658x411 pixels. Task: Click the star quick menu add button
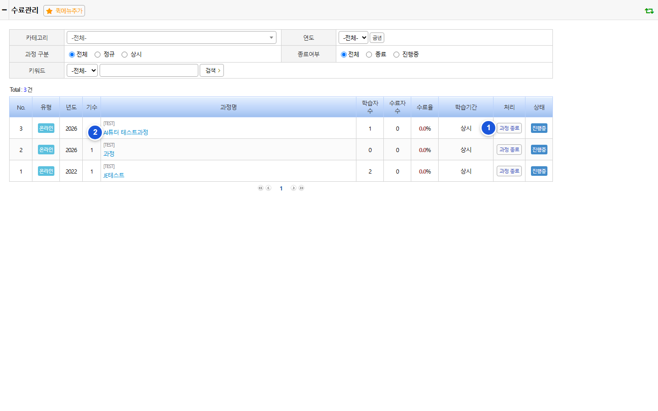point(64,11)
